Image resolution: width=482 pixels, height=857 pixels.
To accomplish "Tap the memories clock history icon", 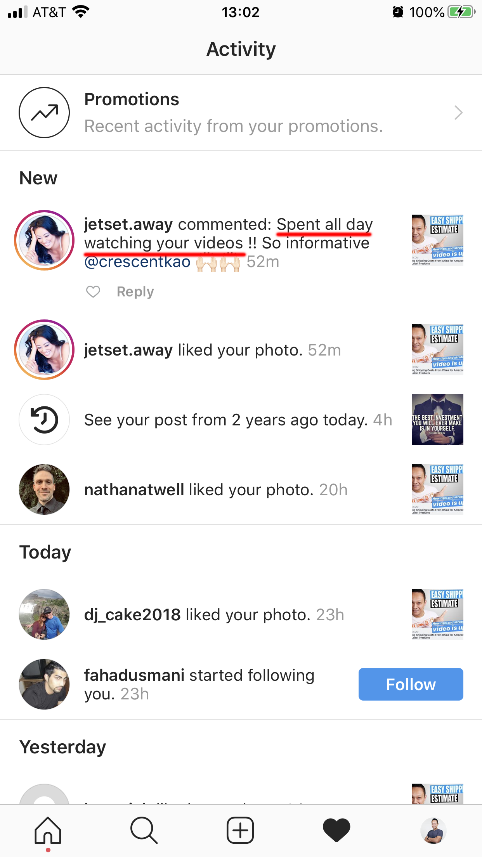I will (44, 420).
